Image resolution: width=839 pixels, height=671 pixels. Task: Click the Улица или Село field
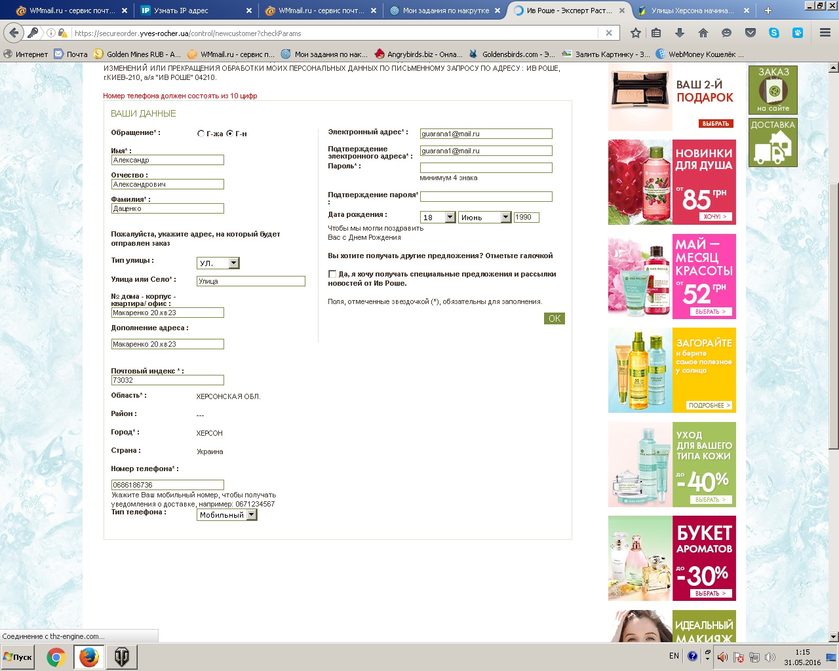tap(251, 281)
